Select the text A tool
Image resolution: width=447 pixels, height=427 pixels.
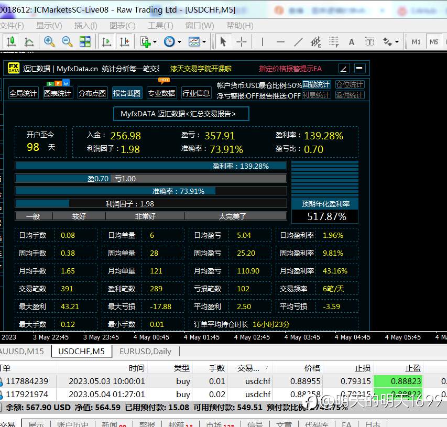pyautogui.click(x=352, y=42)
